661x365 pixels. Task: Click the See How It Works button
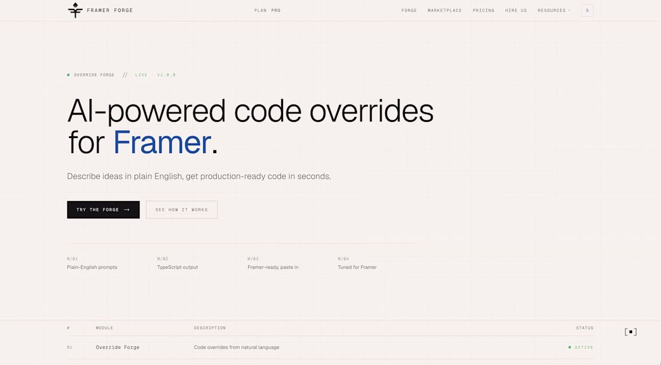pyautogui.click(x=181, y=210)
